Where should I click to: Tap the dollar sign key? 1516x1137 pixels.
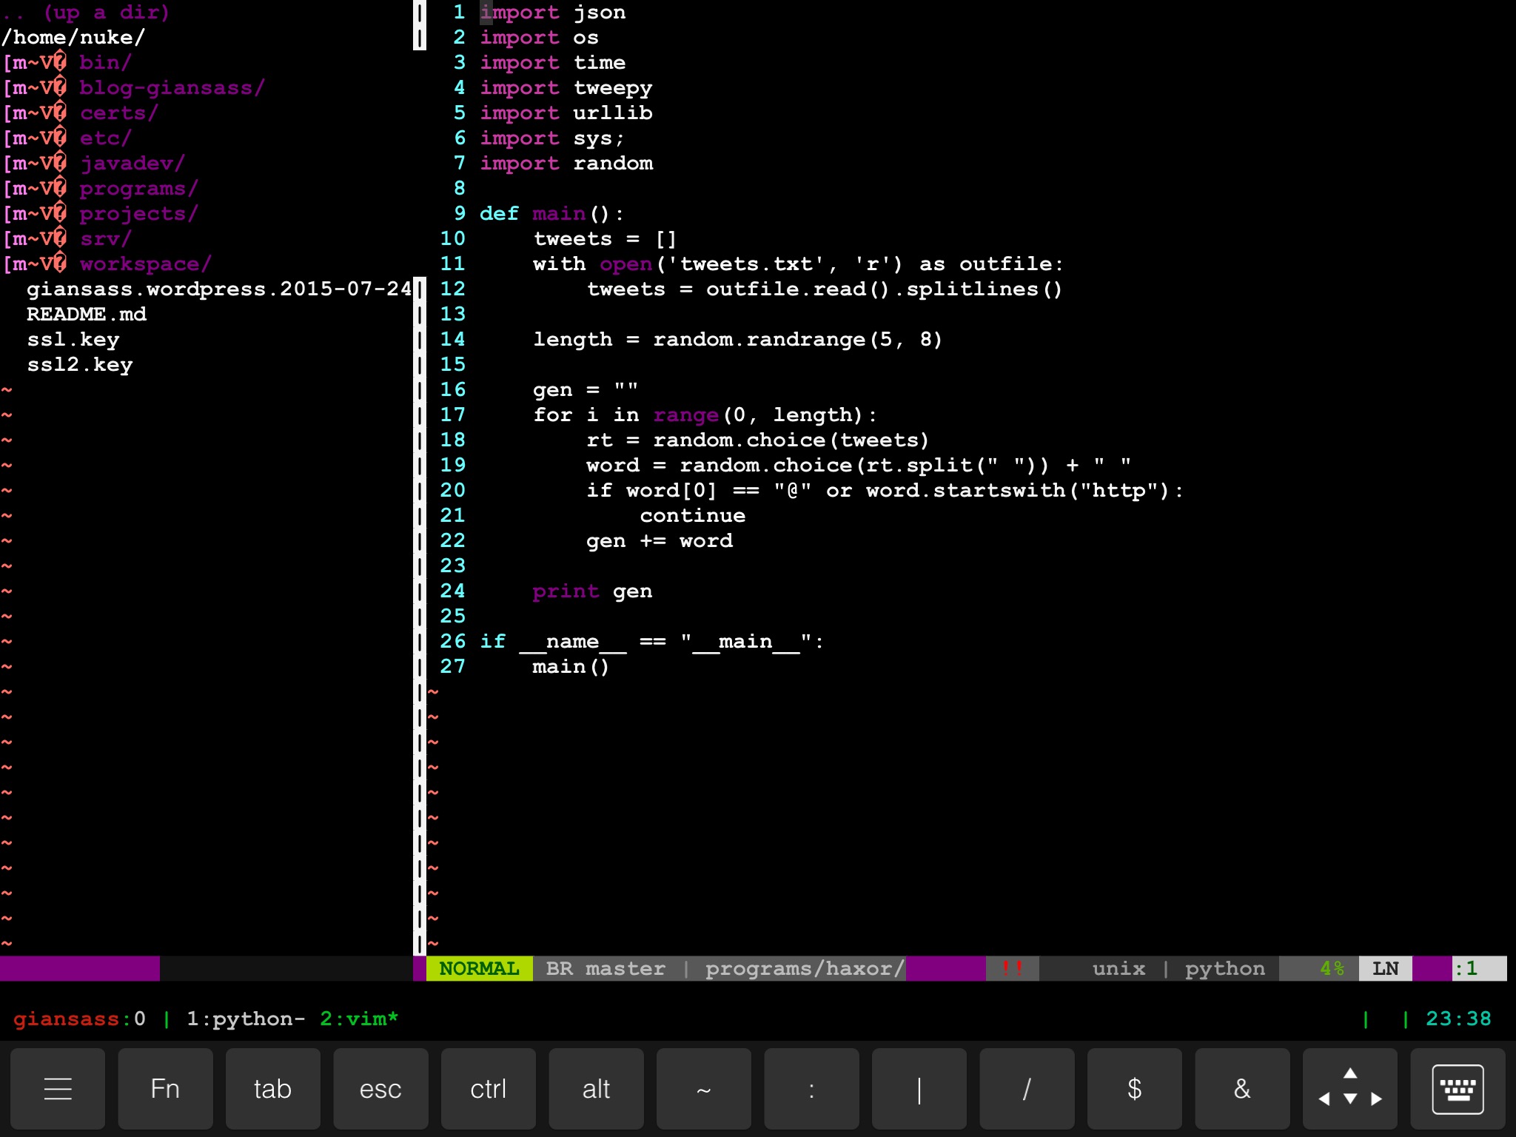point(1135,1089)
